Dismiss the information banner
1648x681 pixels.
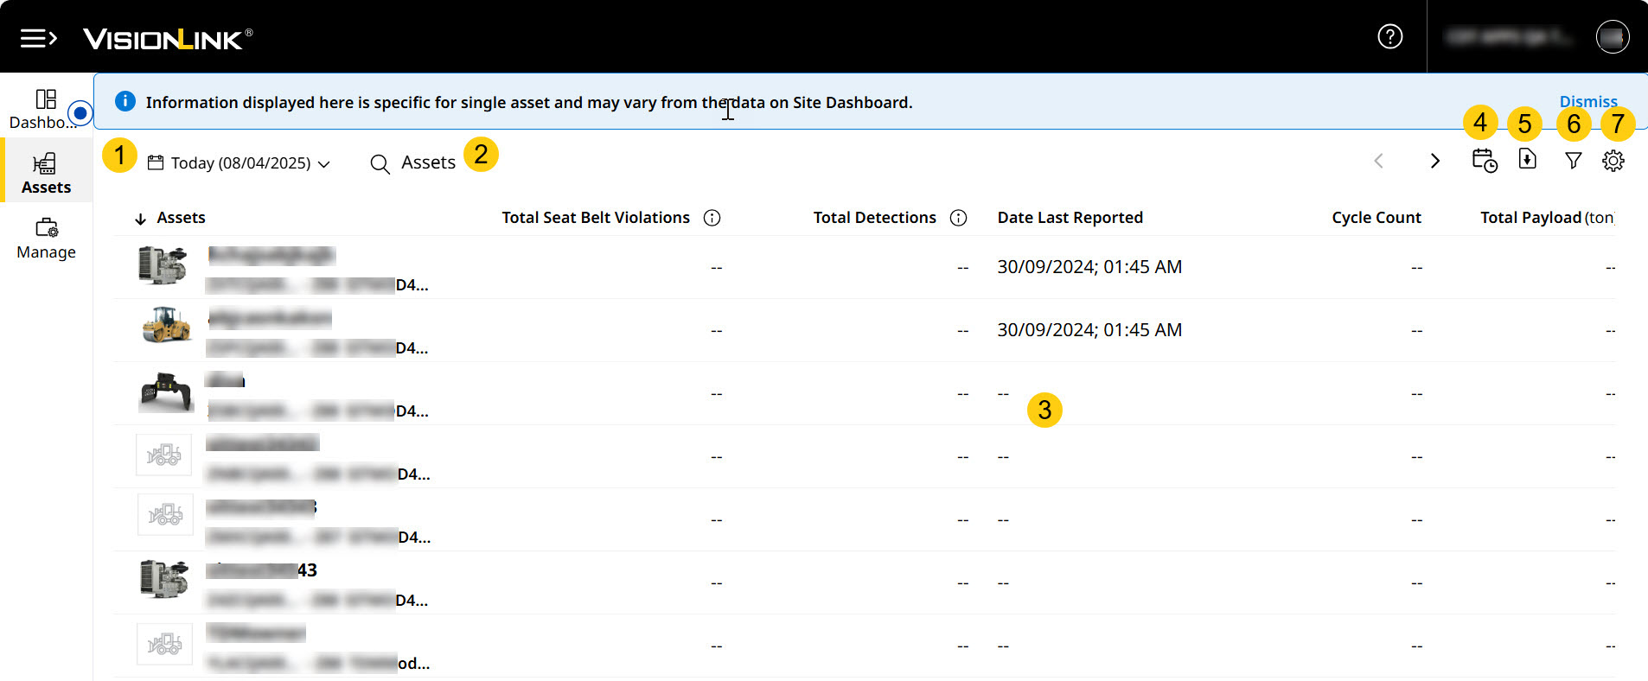(x=1587, y=101)
